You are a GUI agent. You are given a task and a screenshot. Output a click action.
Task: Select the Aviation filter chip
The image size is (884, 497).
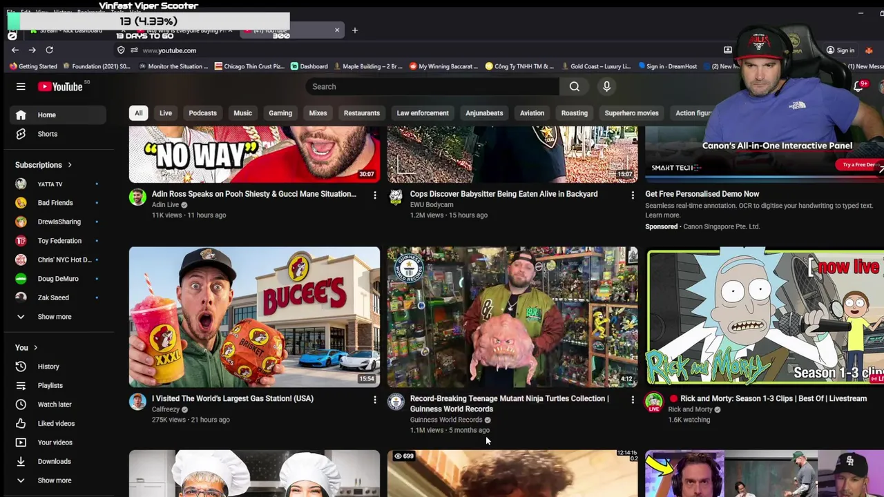[532, 113]
